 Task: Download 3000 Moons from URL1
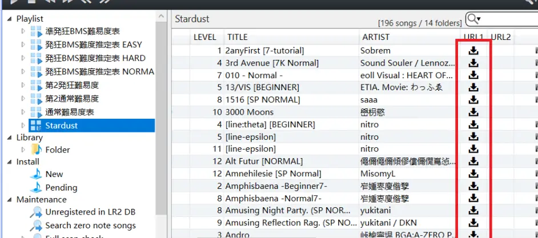tap(473, 112)
